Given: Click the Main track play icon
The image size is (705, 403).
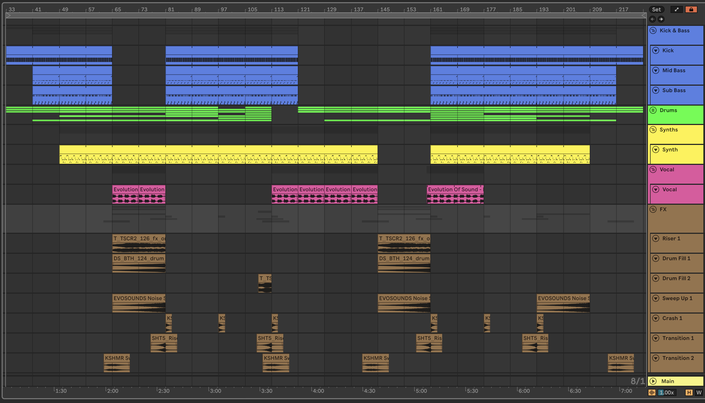Looking at the screenshot, I should point(653,381).
